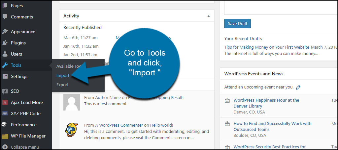This screenshot has height=150, width=338.
Task: Click the Your Recent Drafts heading
Action: pos(243,39)
